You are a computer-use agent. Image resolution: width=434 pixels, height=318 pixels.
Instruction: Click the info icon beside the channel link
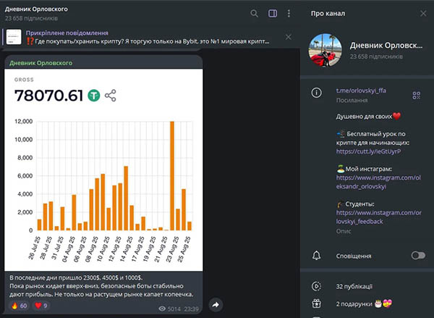point(316,93)
